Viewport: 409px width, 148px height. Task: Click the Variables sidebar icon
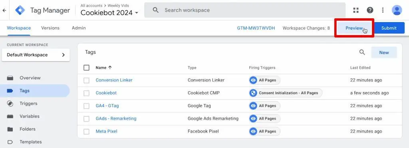coord(10,116)
